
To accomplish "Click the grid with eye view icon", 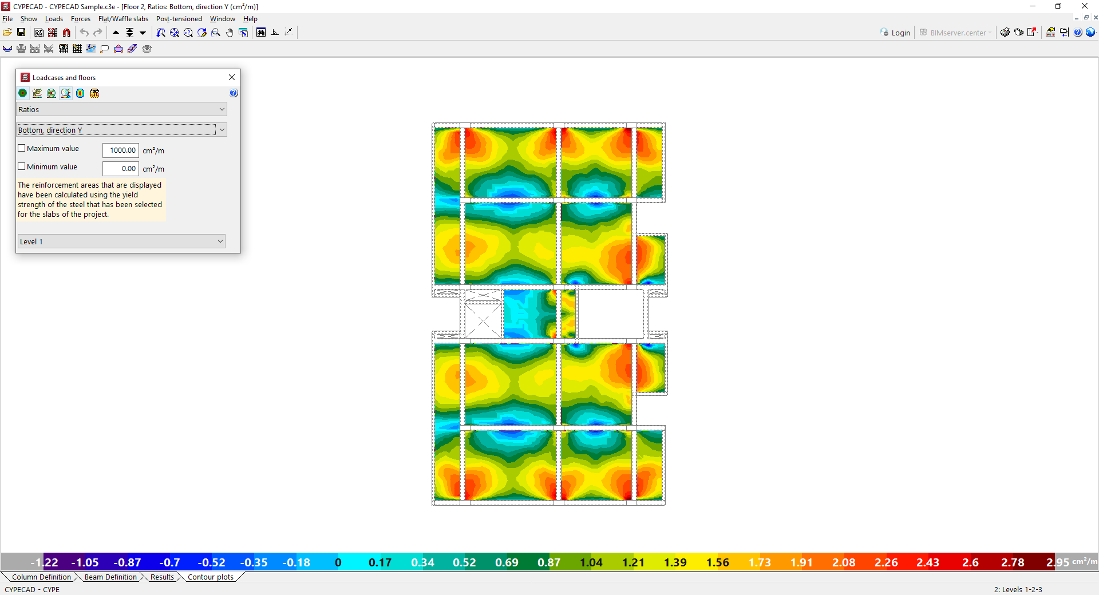I will coord(64,49).
